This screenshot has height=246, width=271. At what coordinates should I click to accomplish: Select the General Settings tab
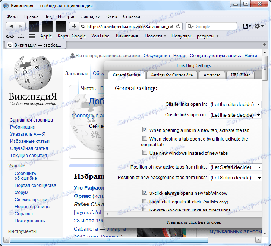(127, 75)
